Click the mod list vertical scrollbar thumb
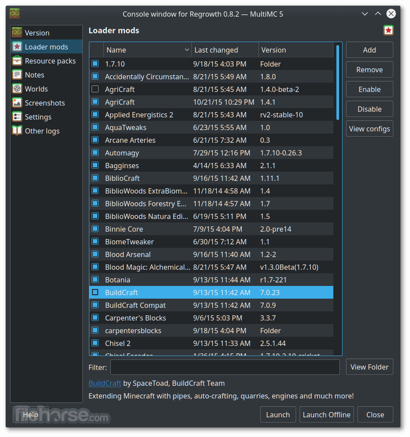Image resolution: width=410 pixels, height=437 pixels. (x=338, y=82)
